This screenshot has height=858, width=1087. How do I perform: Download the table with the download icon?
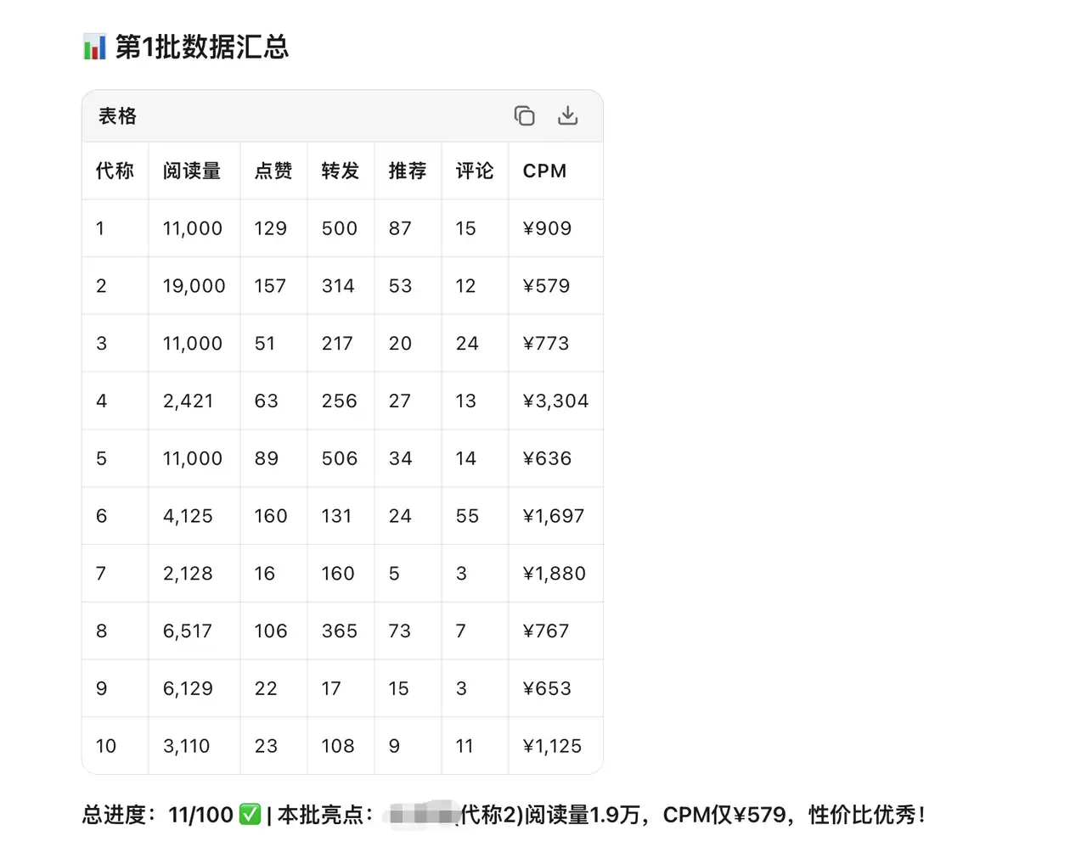click(567, 115)
